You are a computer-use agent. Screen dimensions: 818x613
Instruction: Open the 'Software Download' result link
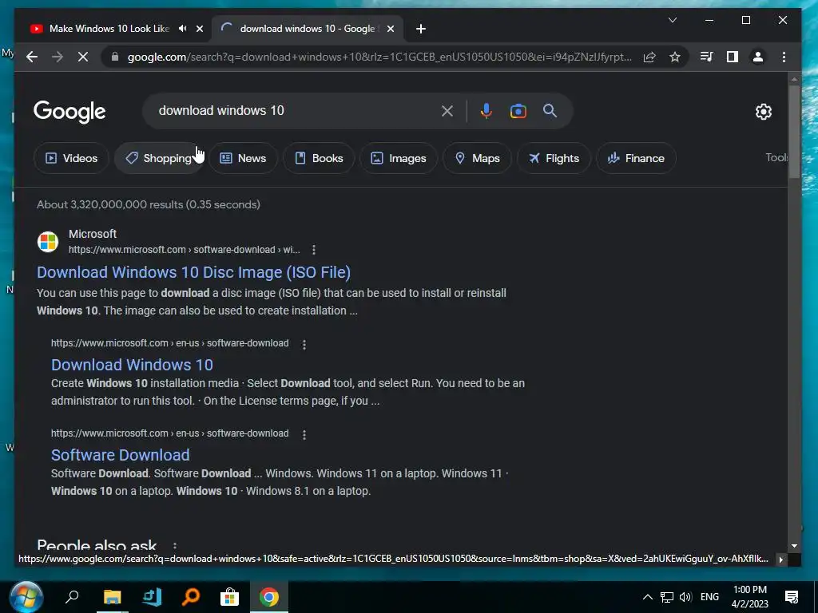coord(120,454)
